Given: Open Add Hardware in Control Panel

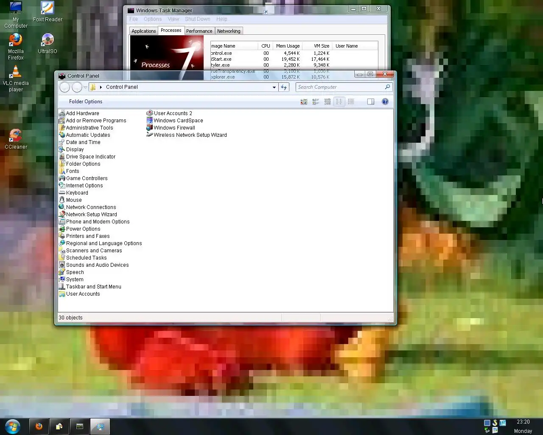Looking at the screenshot, I should click(79, 113).
